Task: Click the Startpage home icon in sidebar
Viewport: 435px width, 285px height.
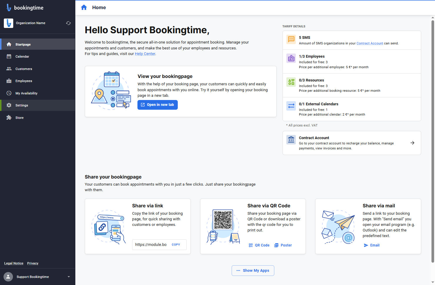Action: (9, 44)
